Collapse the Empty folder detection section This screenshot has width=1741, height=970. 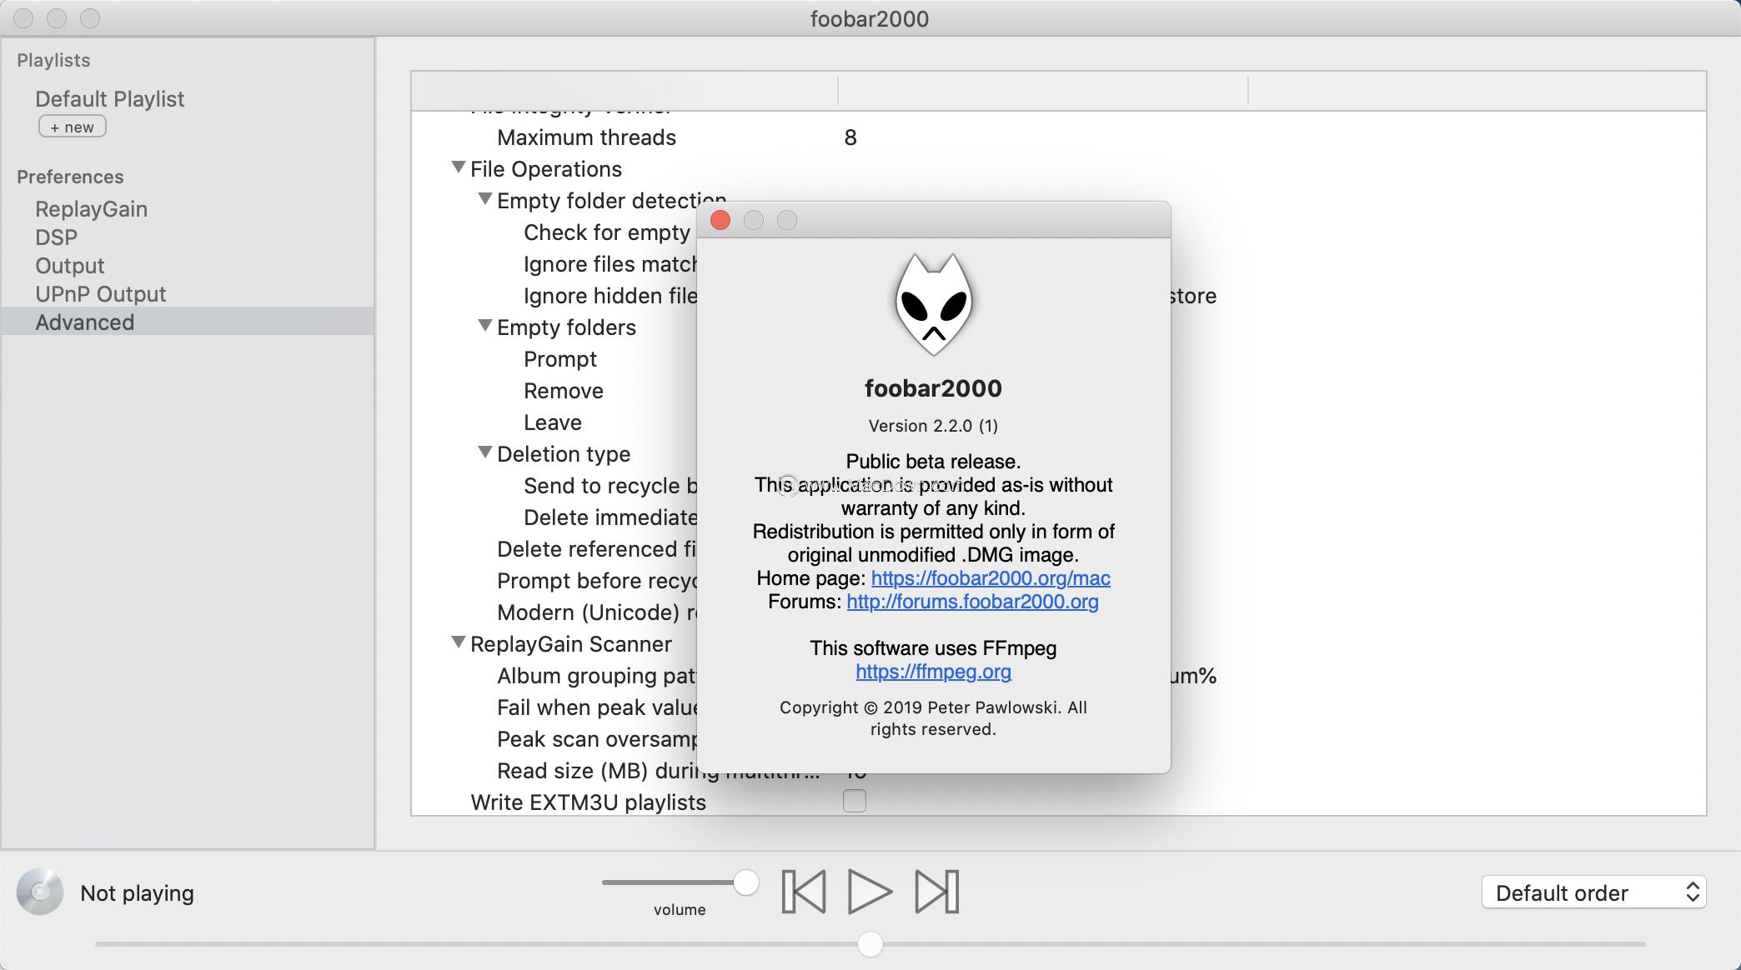(x=485, y=197)
